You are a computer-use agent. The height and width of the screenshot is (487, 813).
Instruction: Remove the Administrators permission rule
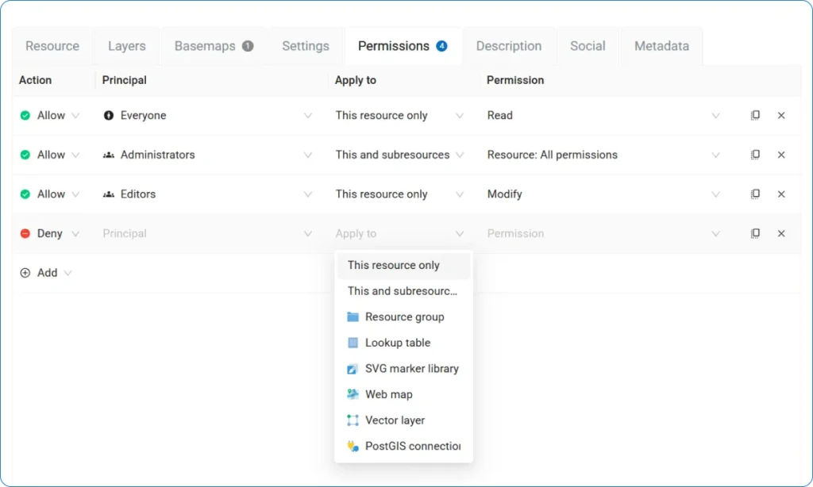(x=781, y=155)
